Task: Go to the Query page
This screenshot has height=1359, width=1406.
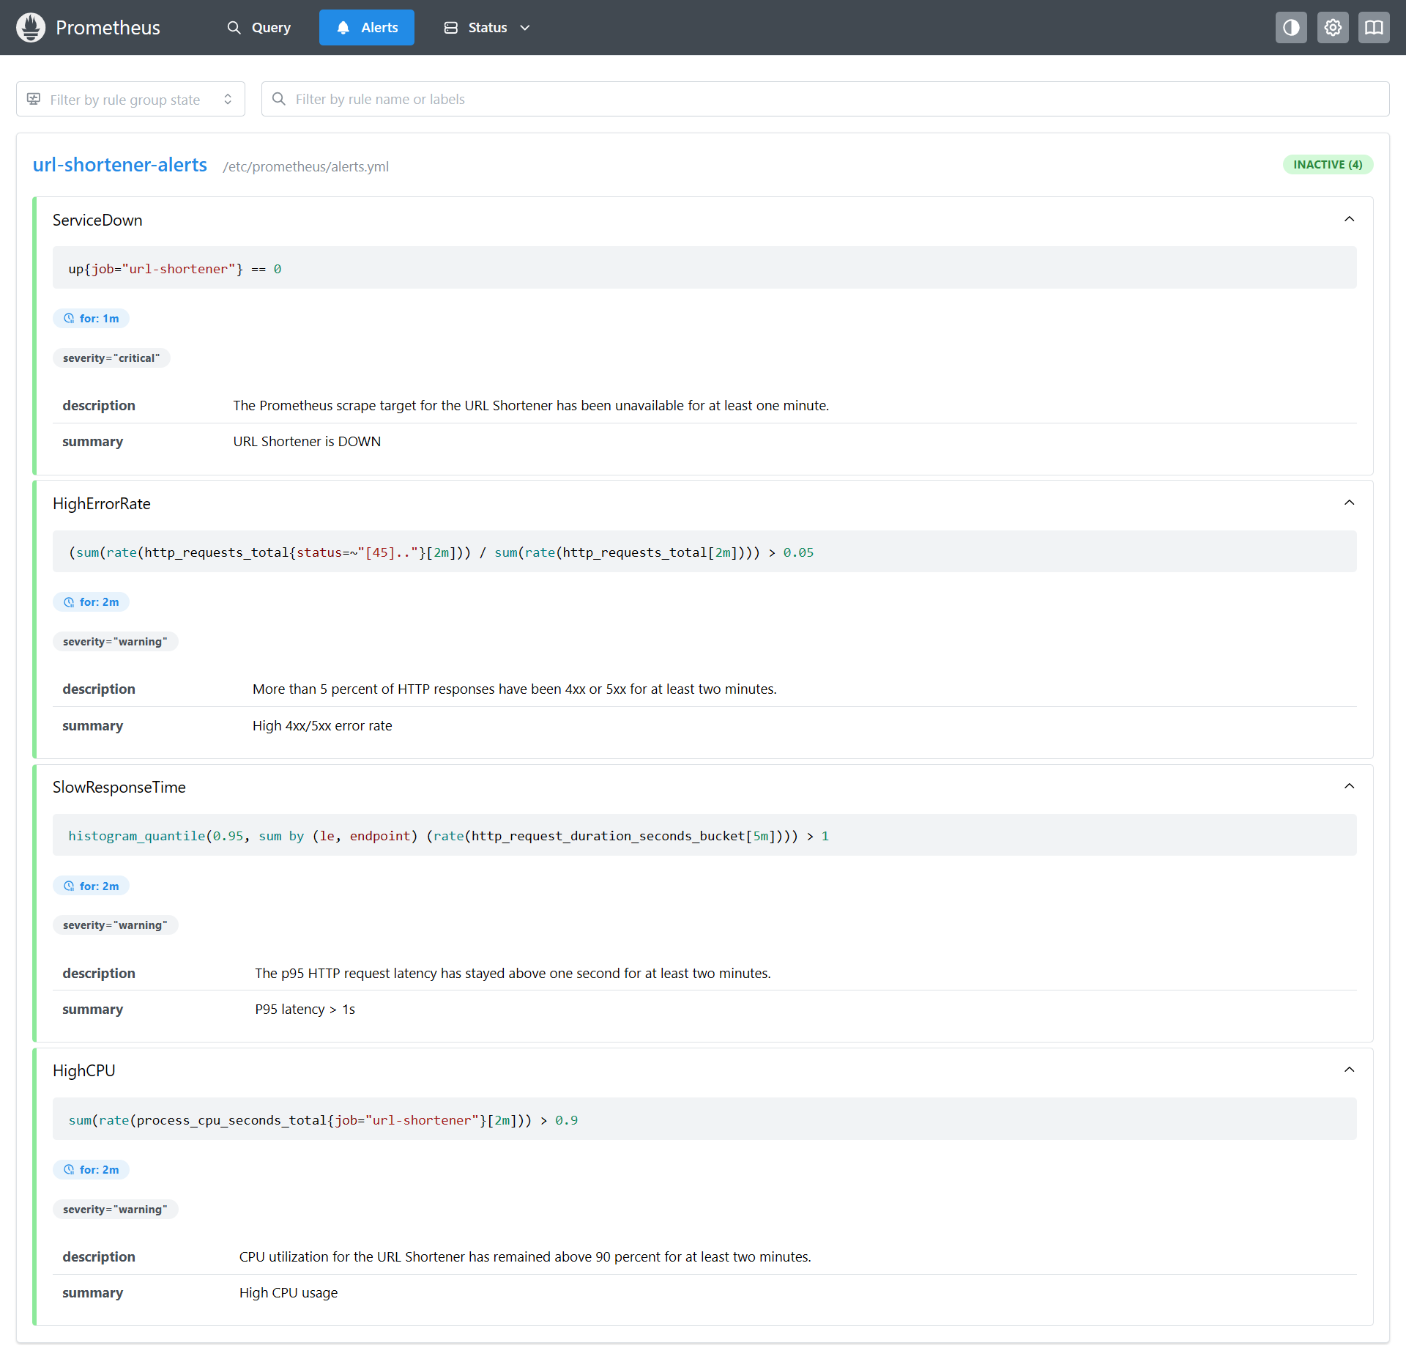Action: coord(260,28)
